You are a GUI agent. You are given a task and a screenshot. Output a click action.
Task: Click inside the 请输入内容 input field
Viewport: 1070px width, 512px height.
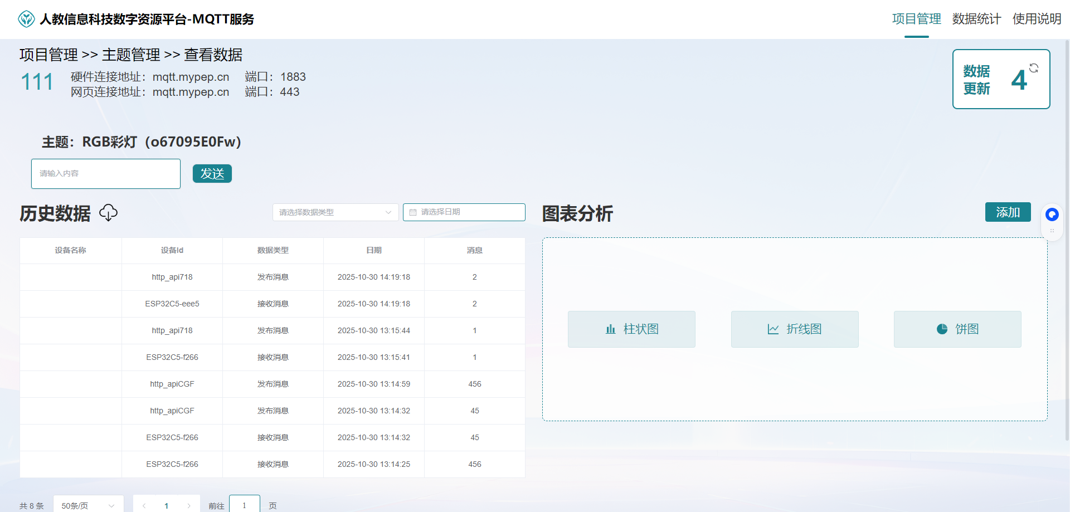[x=105, y=173]
